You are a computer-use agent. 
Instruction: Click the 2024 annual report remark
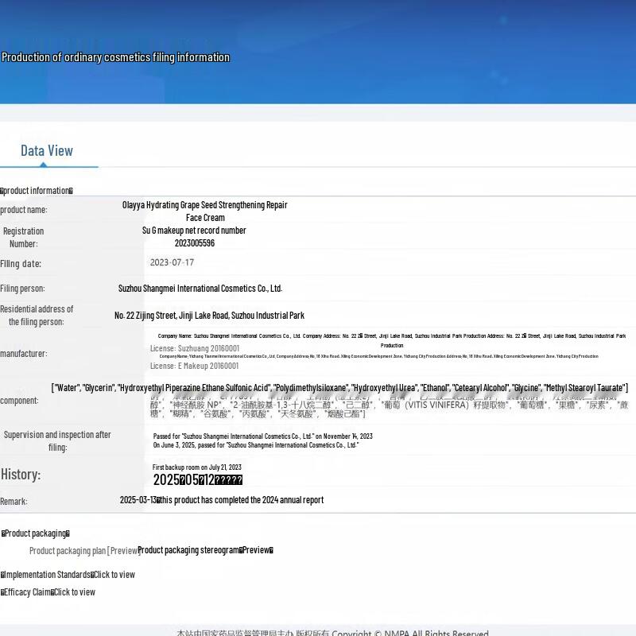(222, 500)
